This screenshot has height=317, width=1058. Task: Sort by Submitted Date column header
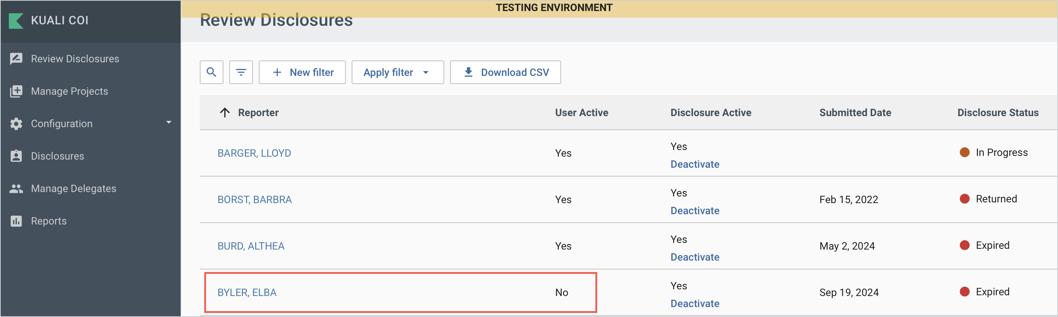[855, 112]
